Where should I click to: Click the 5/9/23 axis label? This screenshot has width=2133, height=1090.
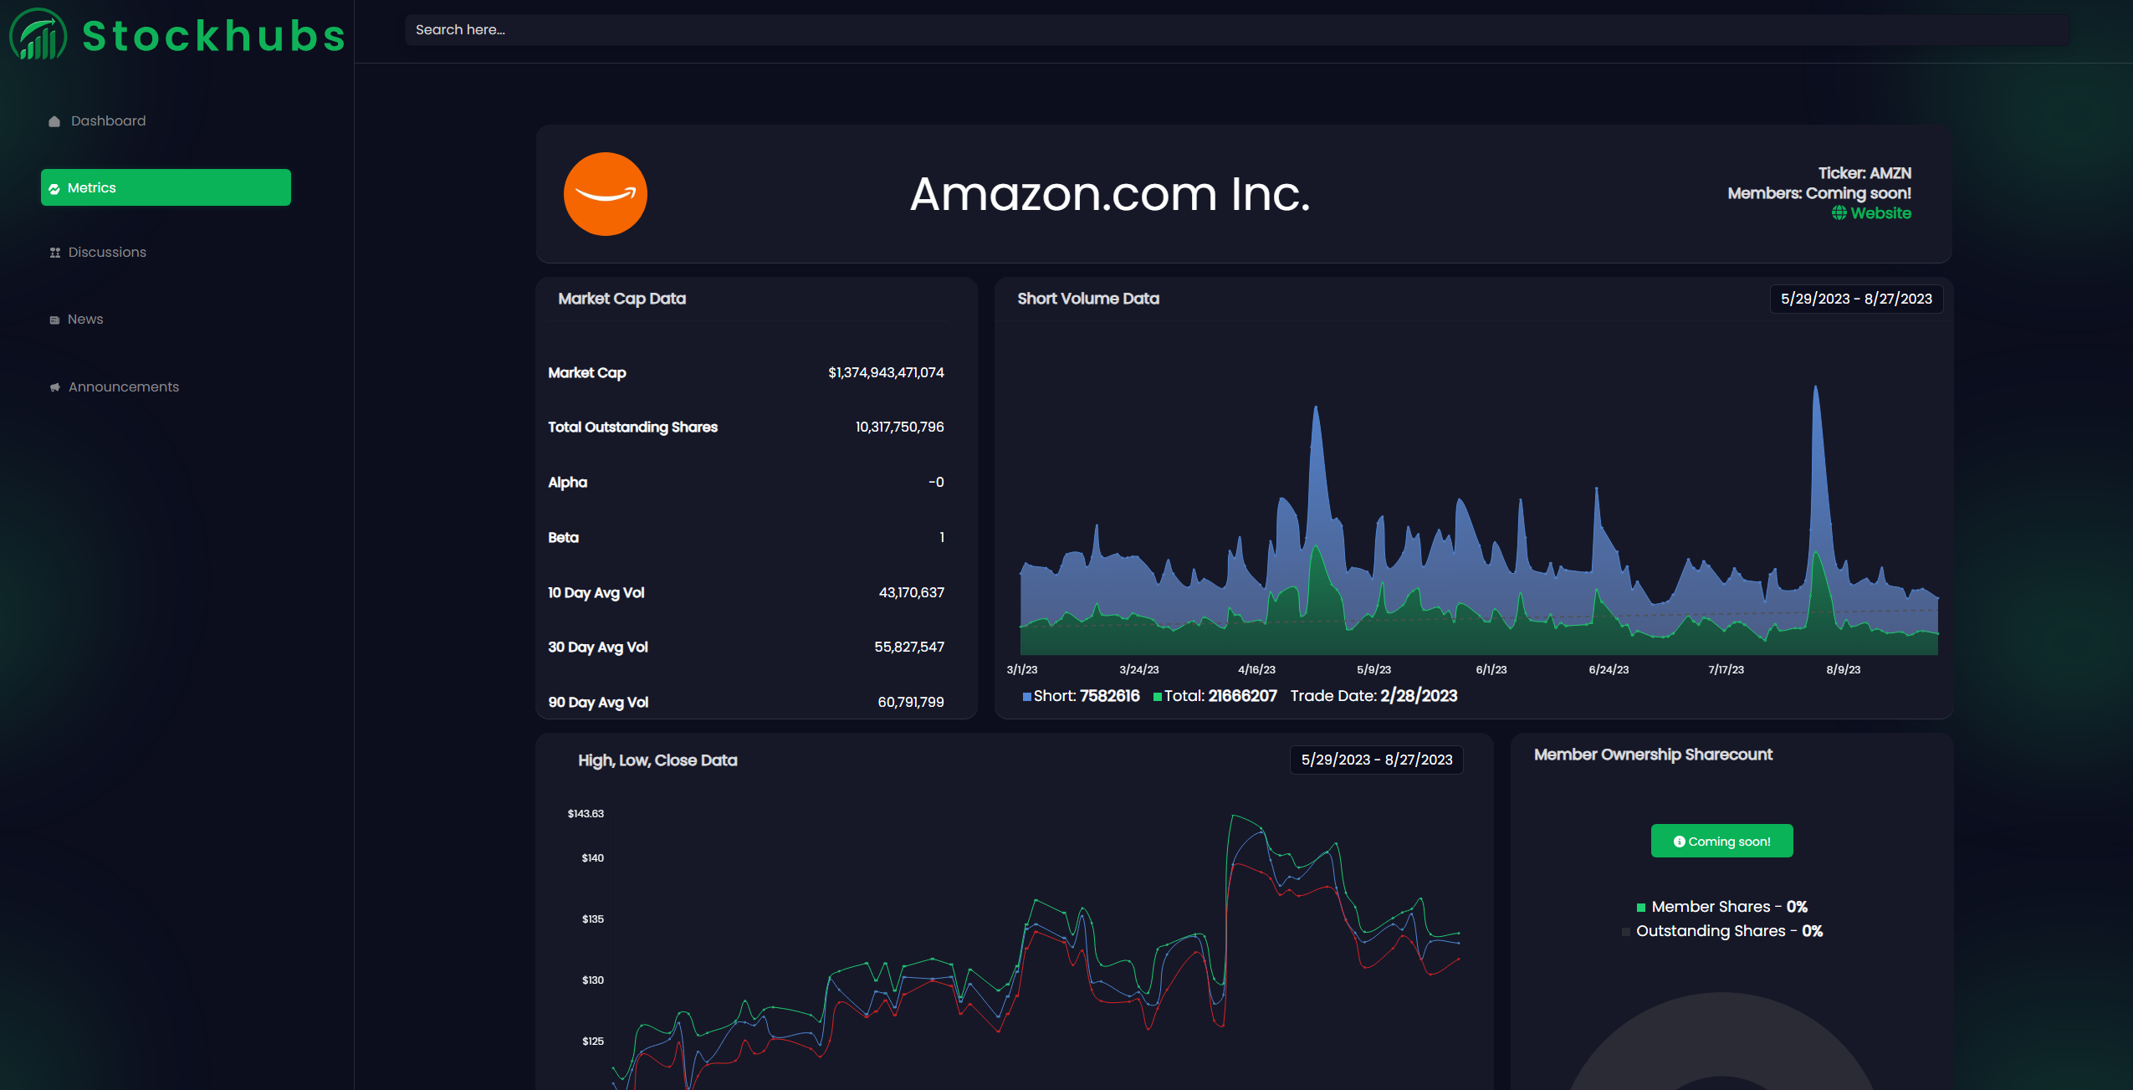click(x=1373, y=670)
